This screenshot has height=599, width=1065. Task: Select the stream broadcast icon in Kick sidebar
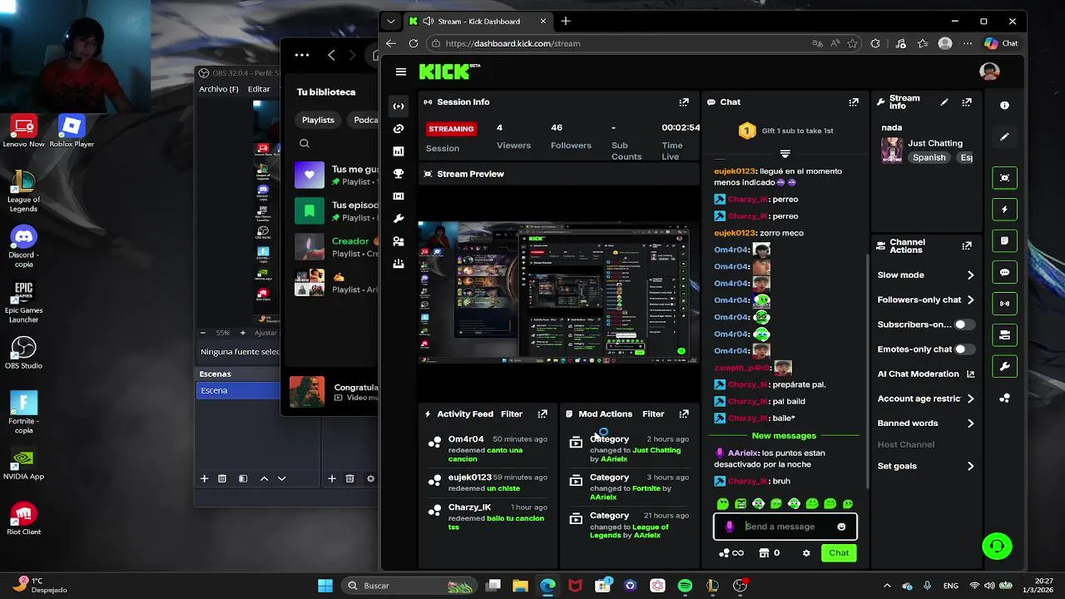pyautogui.click(x=399, y=106)
